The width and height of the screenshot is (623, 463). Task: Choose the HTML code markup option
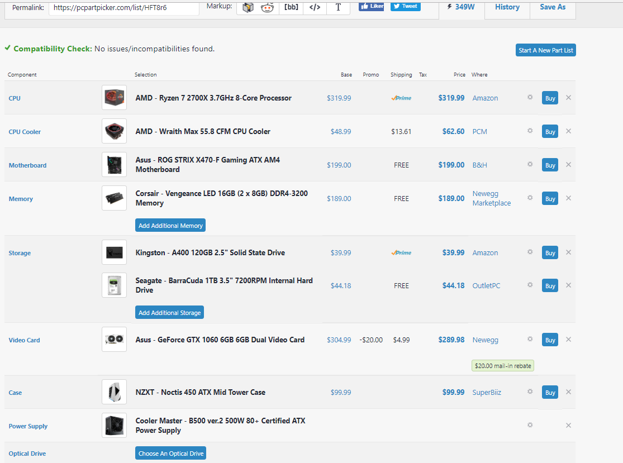pos(315,7)
